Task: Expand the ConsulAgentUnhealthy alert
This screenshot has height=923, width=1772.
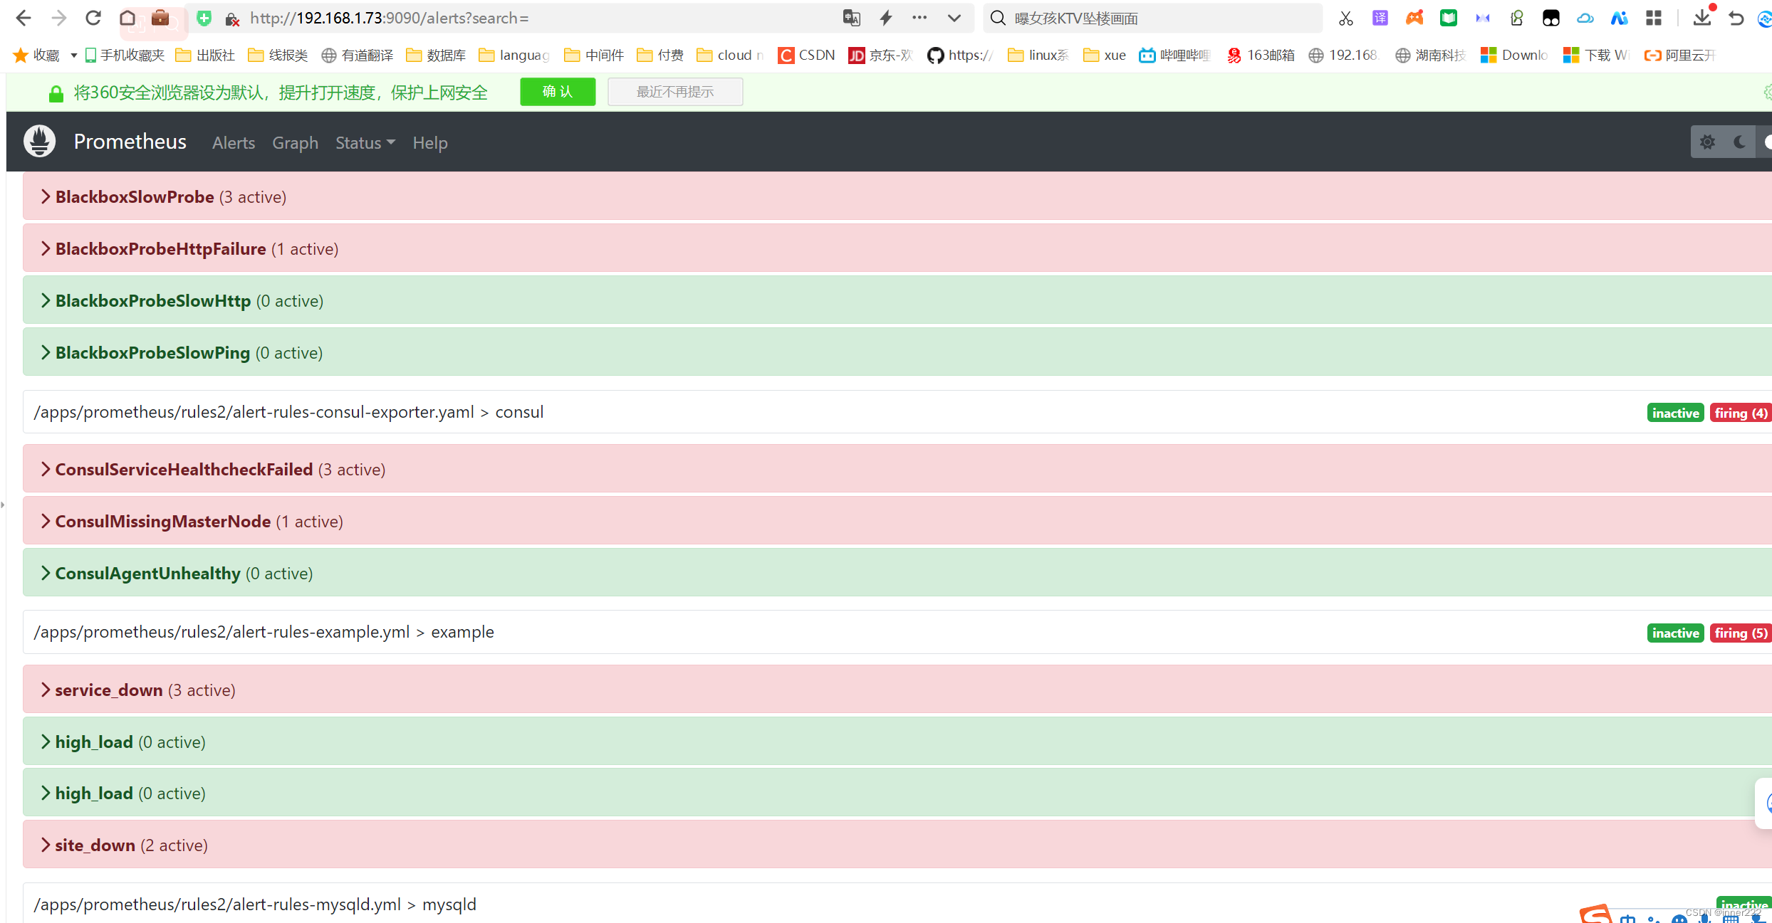Action: [x=897, y=574]
